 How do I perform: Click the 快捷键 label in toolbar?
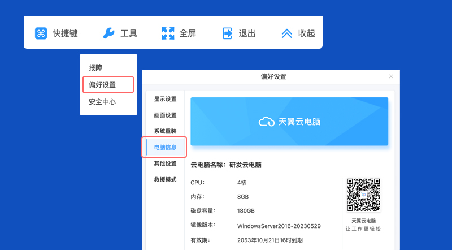(65, 33)
